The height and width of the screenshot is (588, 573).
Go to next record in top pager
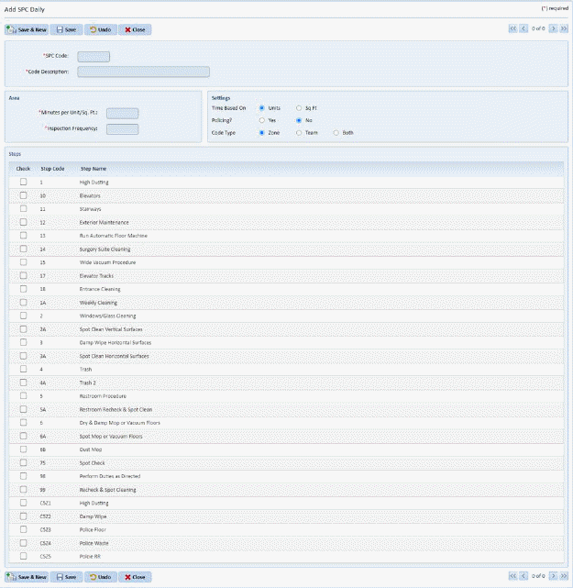click(x=554, y=29)
